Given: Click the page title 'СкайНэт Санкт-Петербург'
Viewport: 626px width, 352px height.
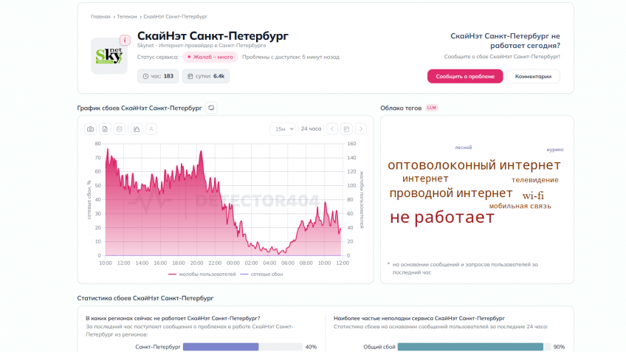Looking at the screenshot, I should (213, 36).
